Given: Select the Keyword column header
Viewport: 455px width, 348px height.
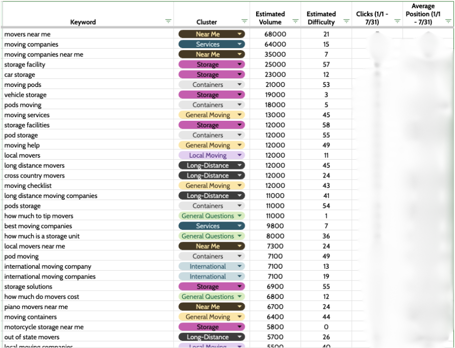Looking at the screenshot, I should pos(88,14).
